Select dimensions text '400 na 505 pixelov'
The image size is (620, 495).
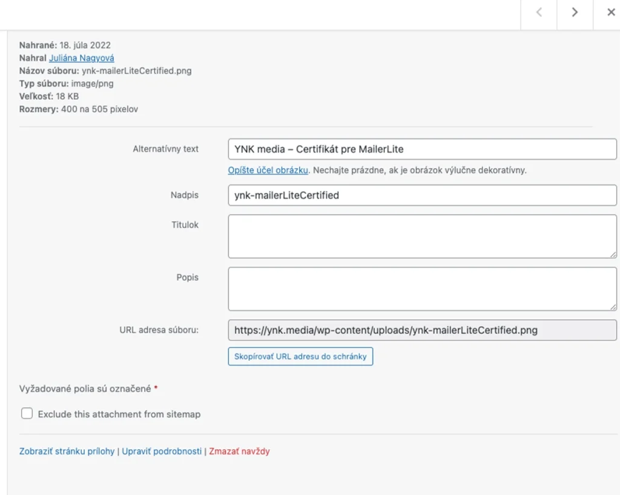tap(100, 109)
